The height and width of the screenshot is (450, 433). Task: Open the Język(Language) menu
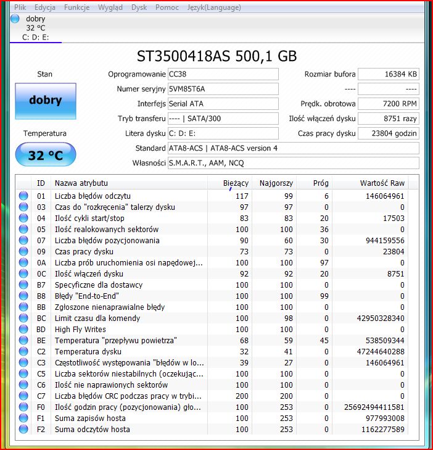[x=214, y=7]
